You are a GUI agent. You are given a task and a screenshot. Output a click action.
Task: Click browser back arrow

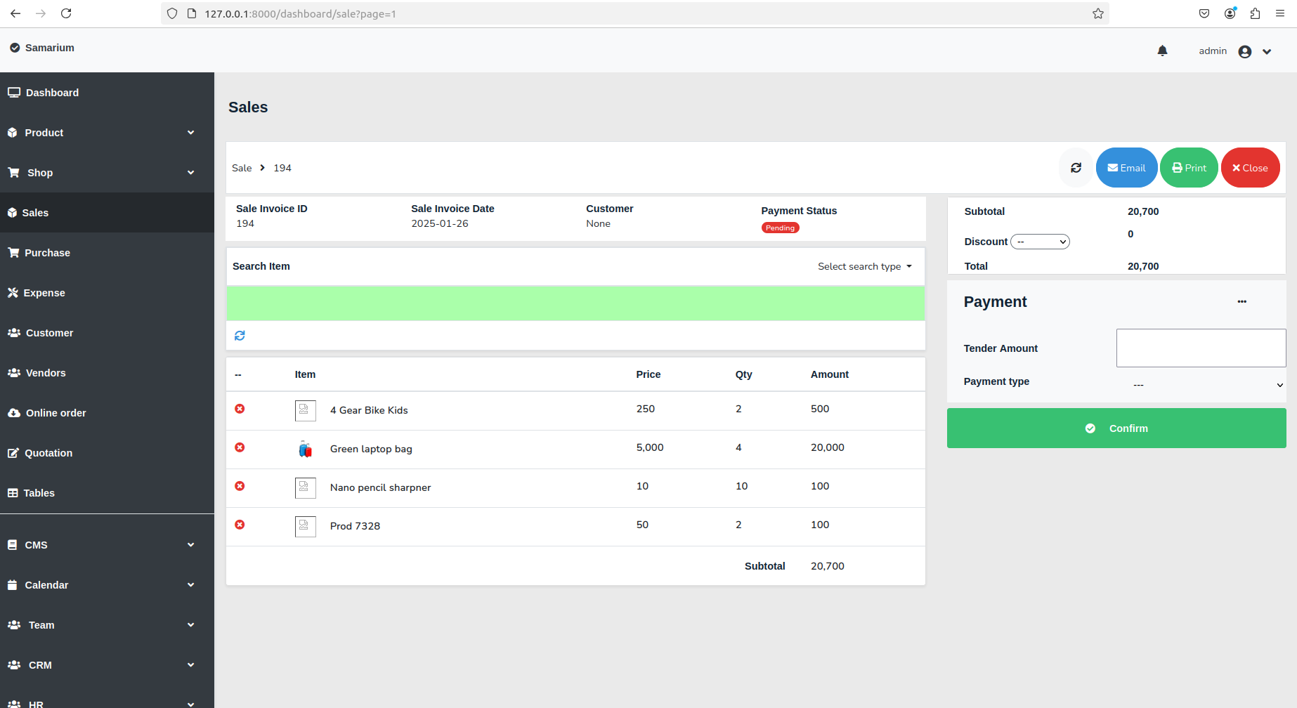coord(15,13)
